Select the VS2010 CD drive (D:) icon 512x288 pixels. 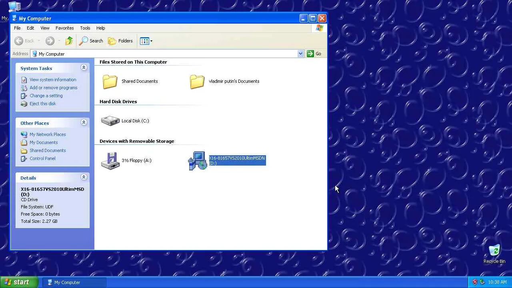point(198,161)
